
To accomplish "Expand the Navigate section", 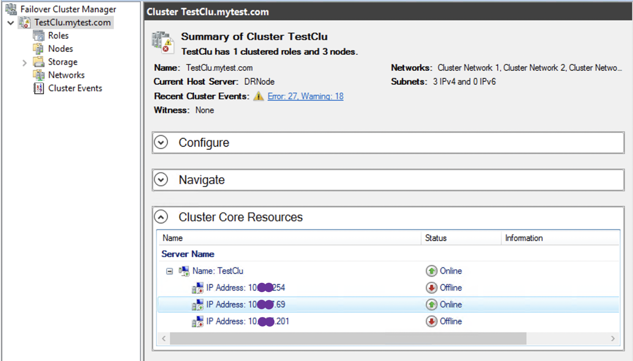I will coord(161,179).
